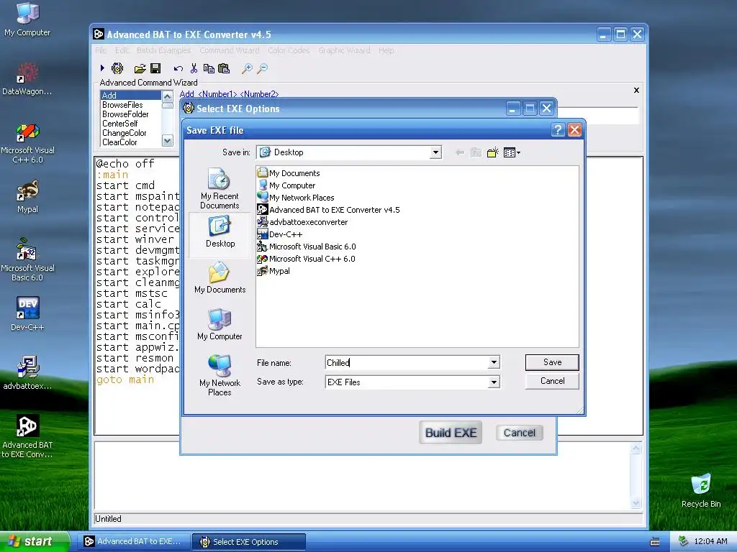
Task: Open the File menu in converter
Action: tap(101, 50)
